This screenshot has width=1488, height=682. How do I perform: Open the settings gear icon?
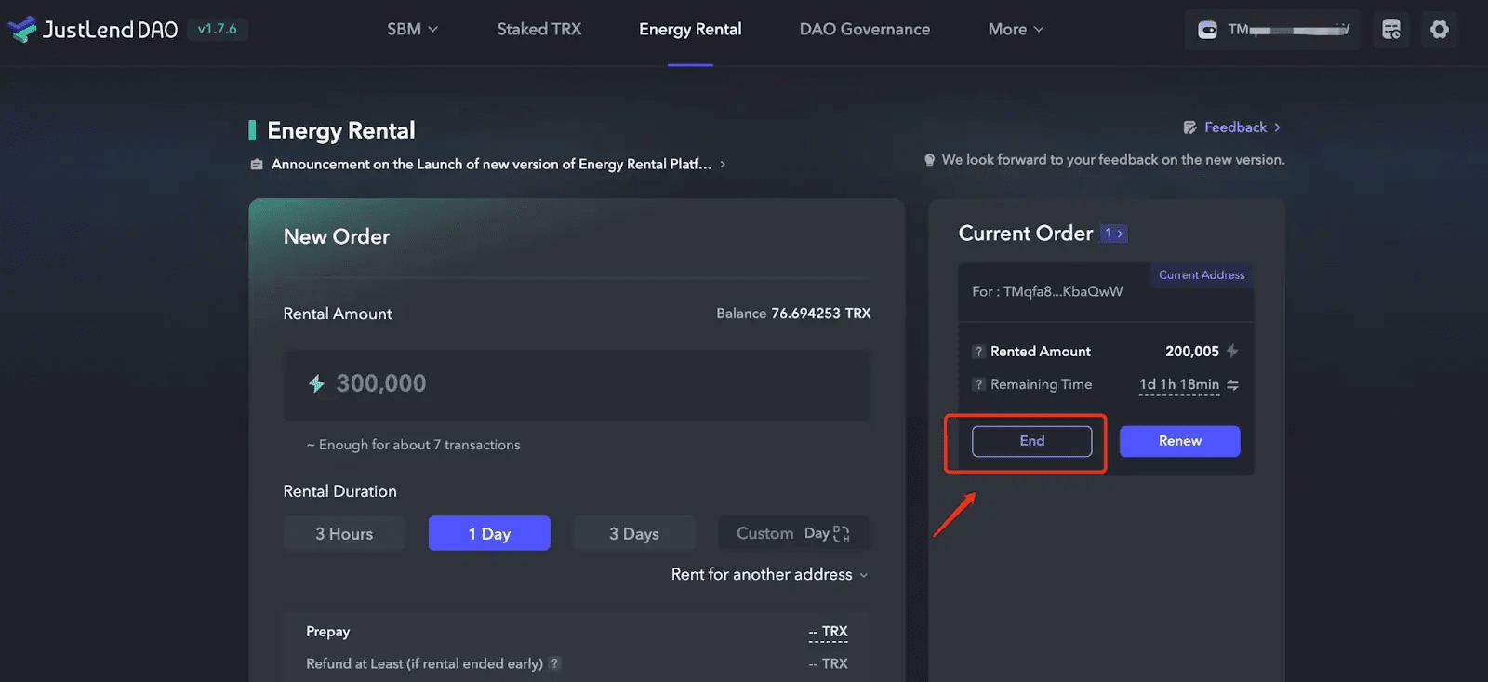[x=1440, y=30]
